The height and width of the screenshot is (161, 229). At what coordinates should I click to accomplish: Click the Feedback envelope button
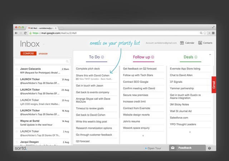pyautogui.click(x=172, y=148)
